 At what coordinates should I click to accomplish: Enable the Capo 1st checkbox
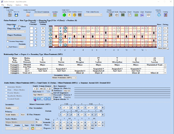[52, 97]
